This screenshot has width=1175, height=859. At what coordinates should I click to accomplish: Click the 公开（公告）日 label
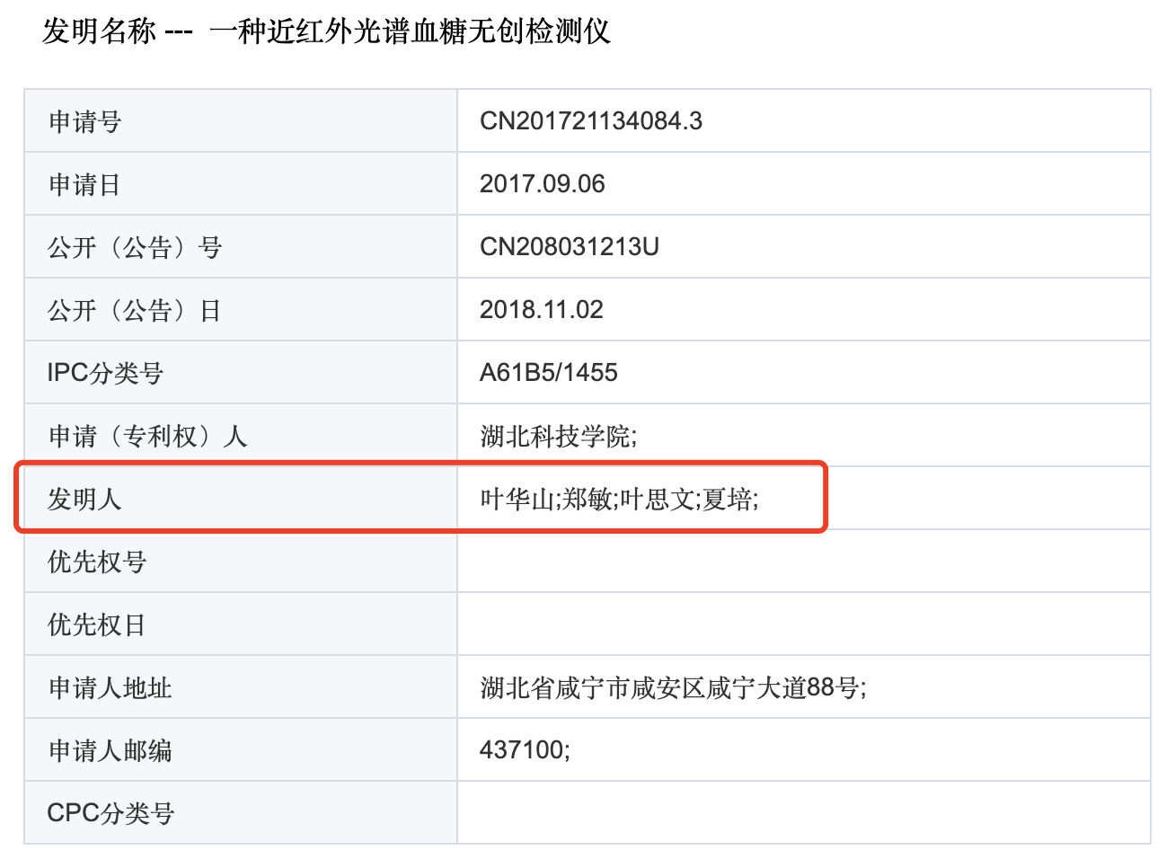[135, 311]
